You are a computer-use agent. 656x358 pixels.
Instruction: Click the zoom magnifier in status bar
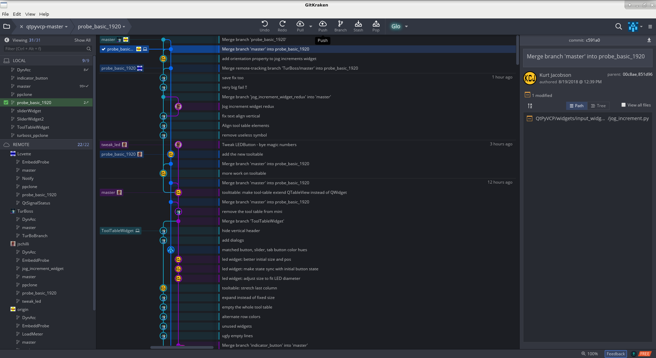click(x=584, y=354)
